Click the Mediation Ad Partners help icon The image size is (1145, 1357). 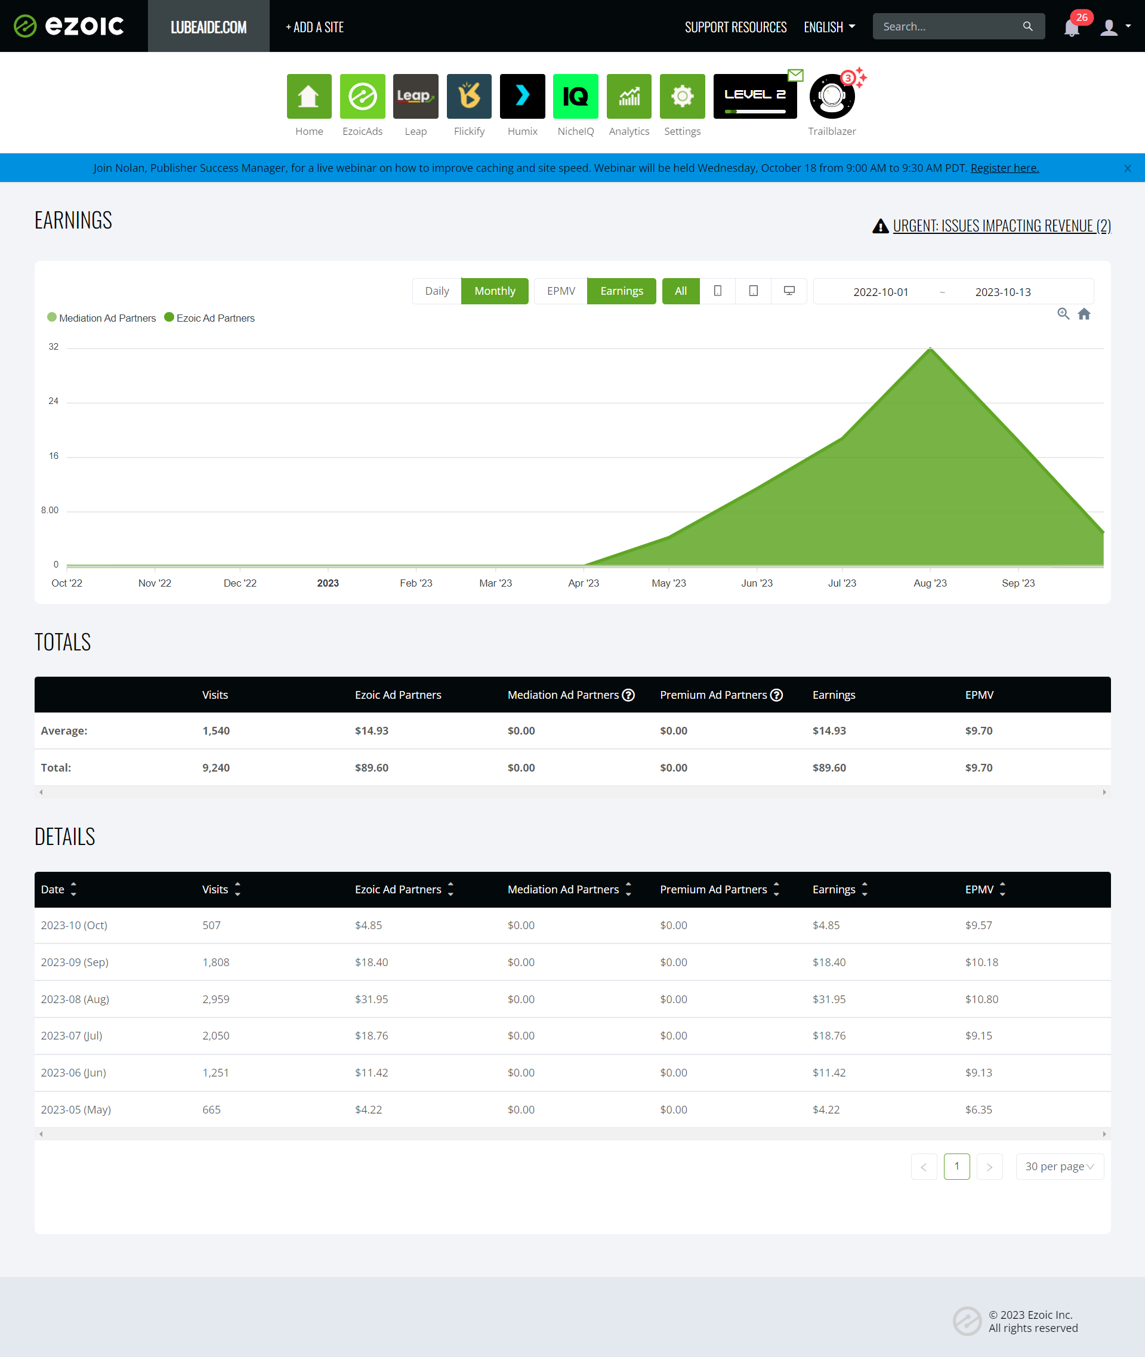coord(628,695)
